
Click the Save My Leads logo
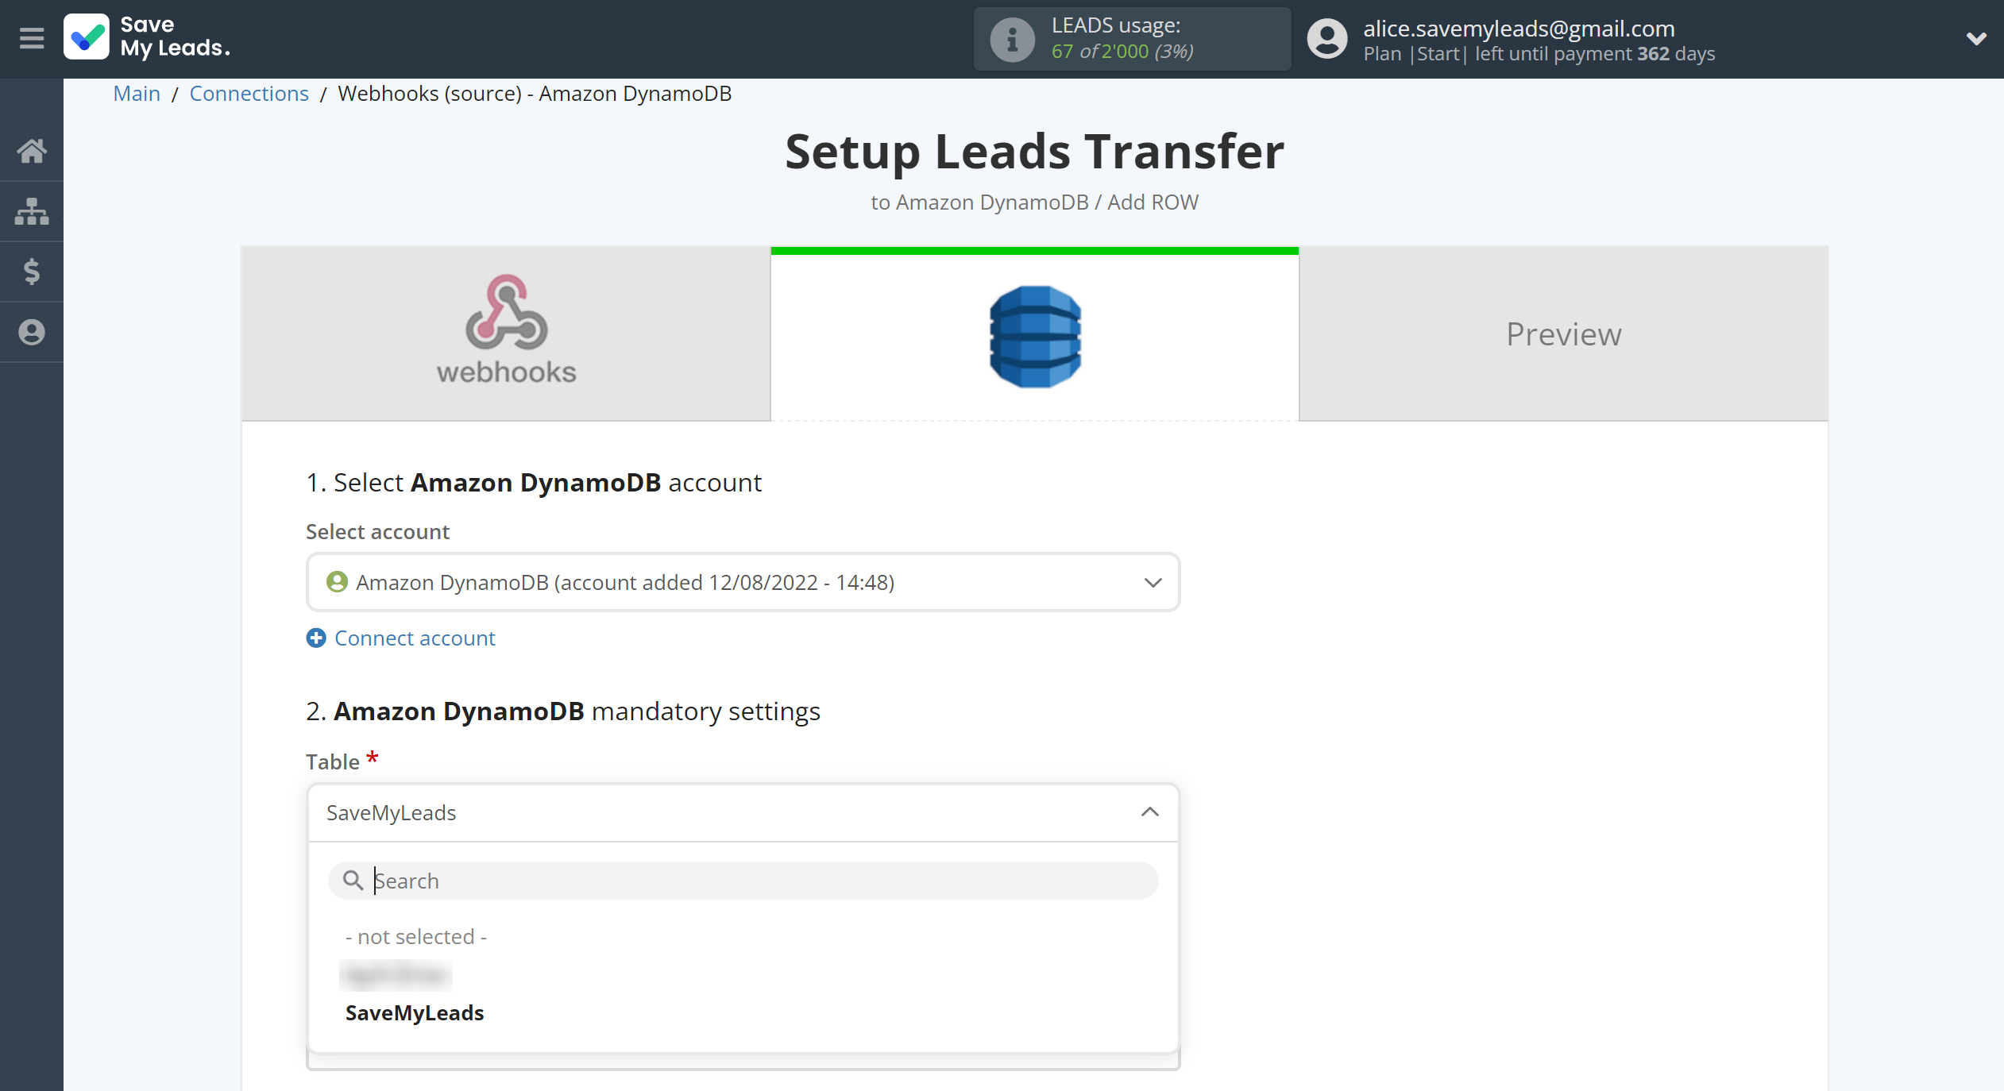[x=148, y=37]
